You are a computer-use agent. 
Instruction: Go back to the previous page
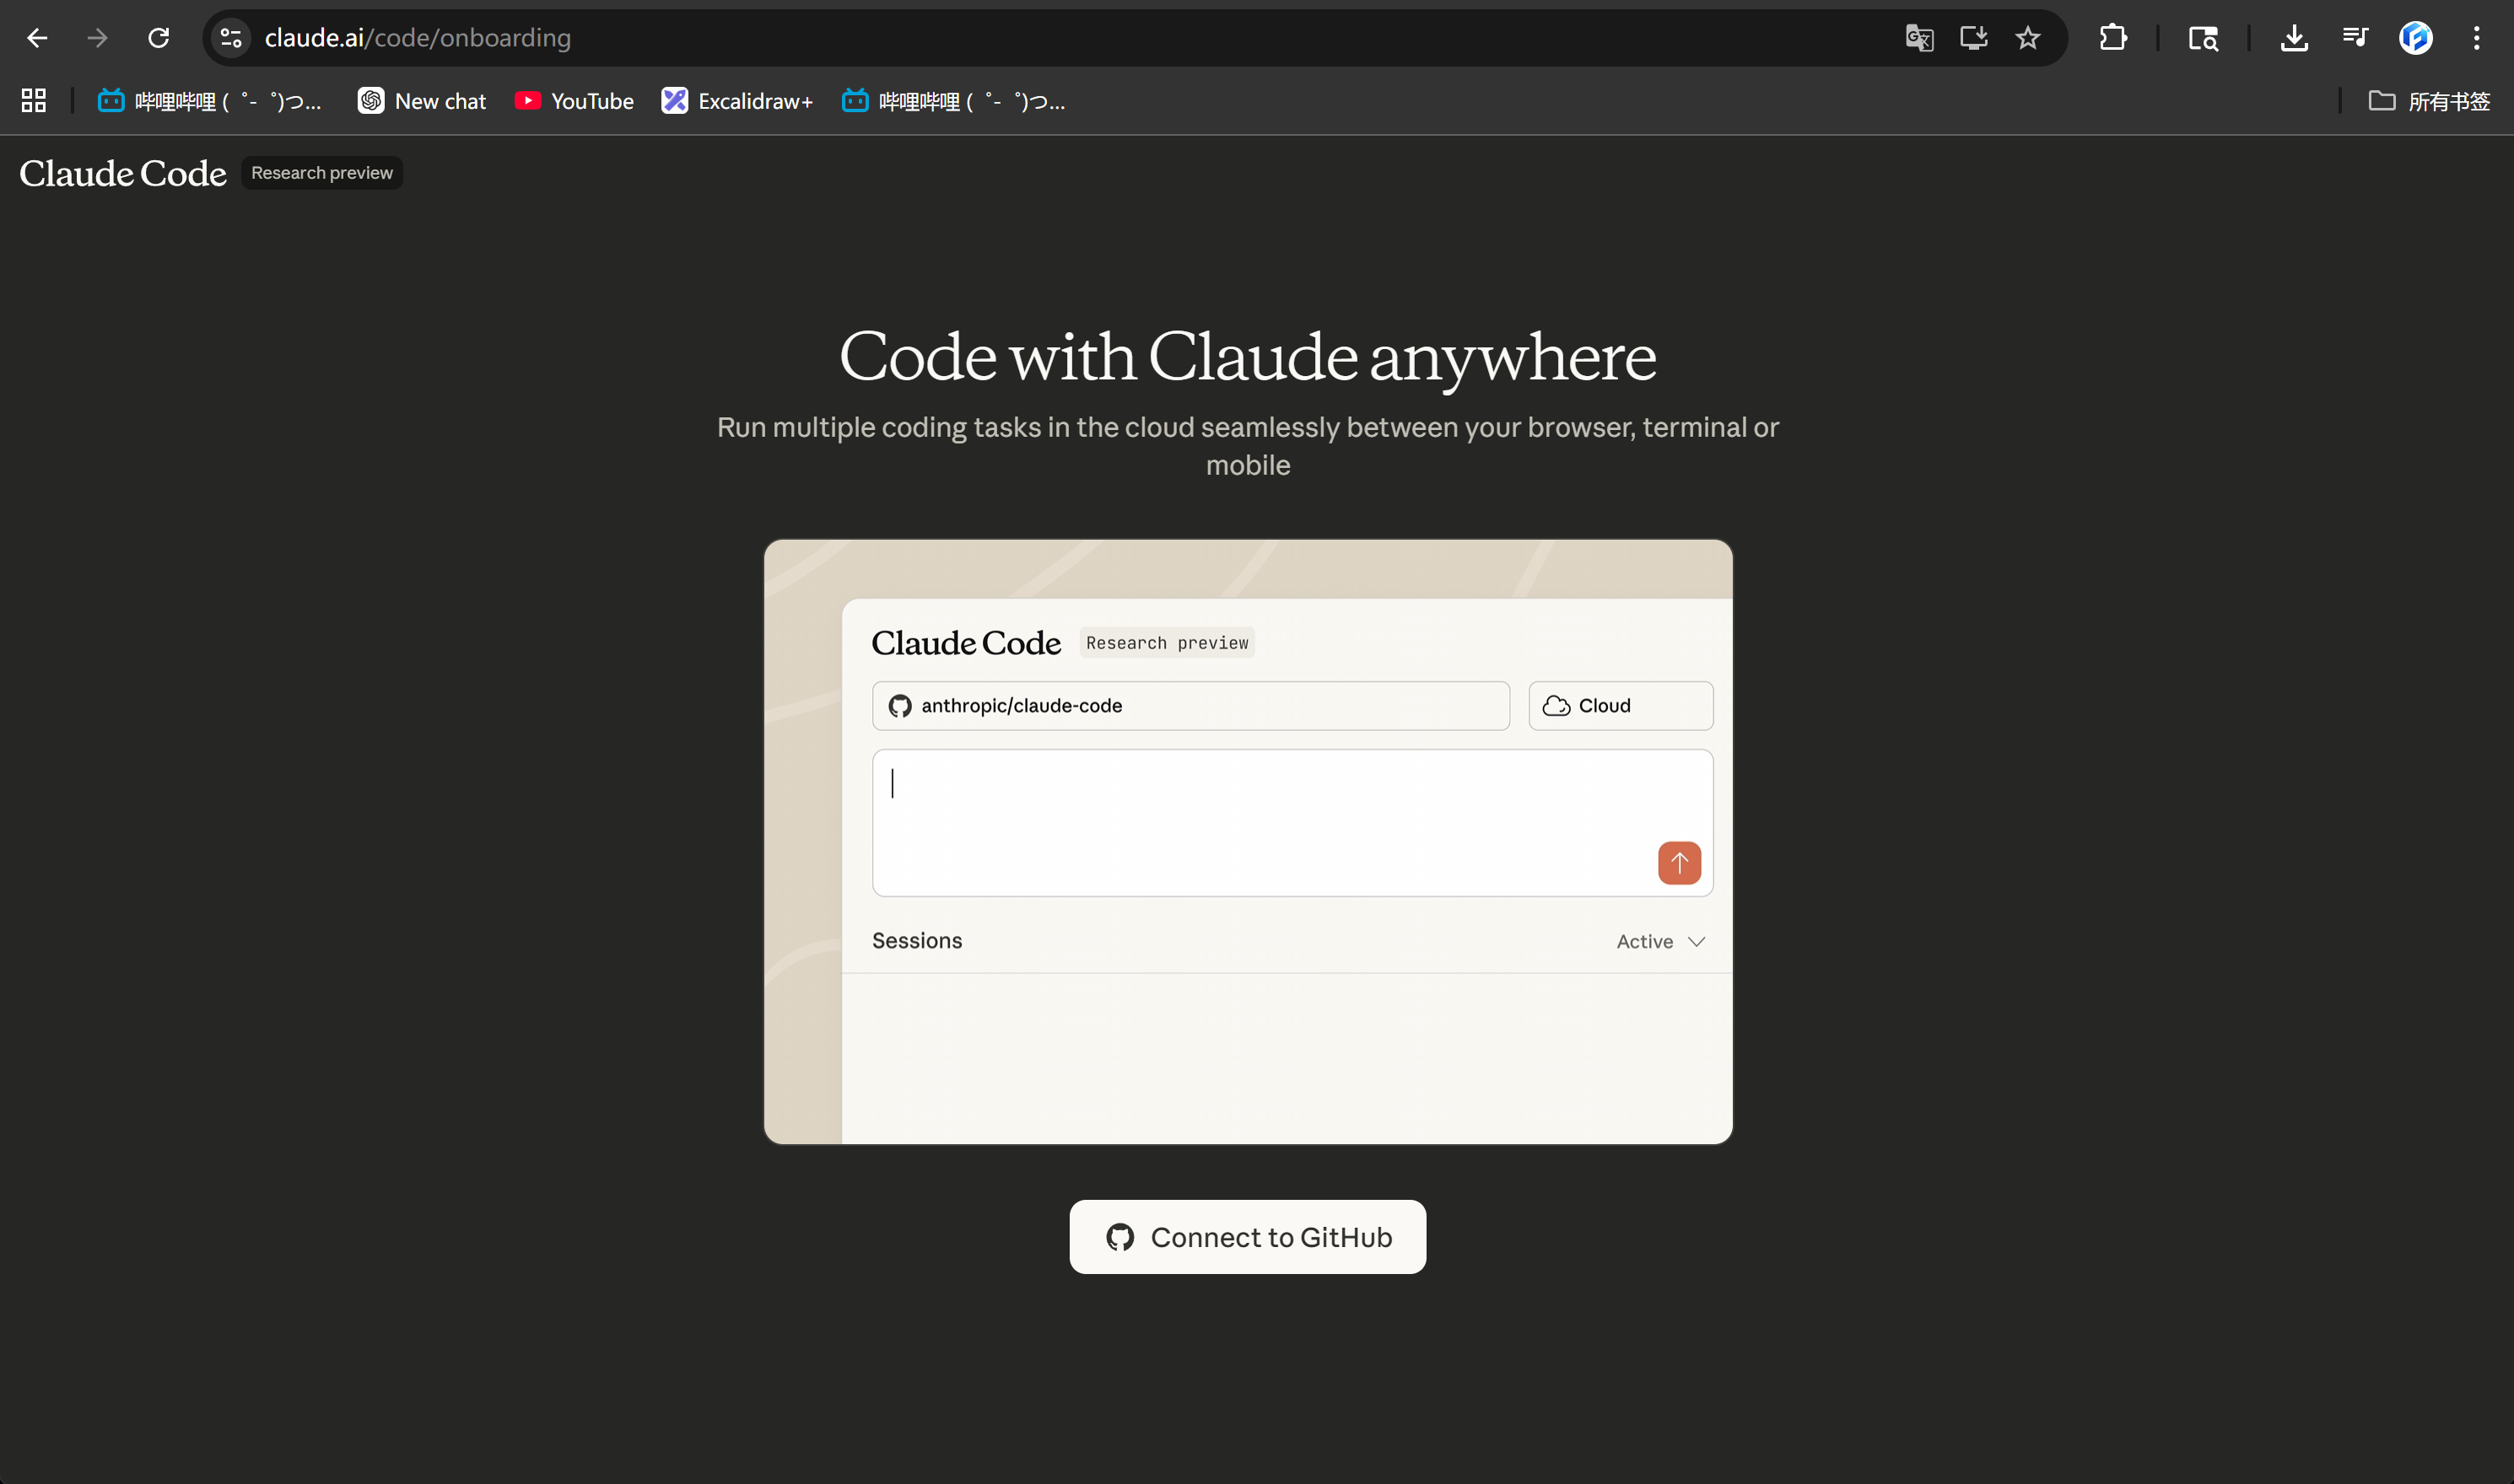coord(37,38)
